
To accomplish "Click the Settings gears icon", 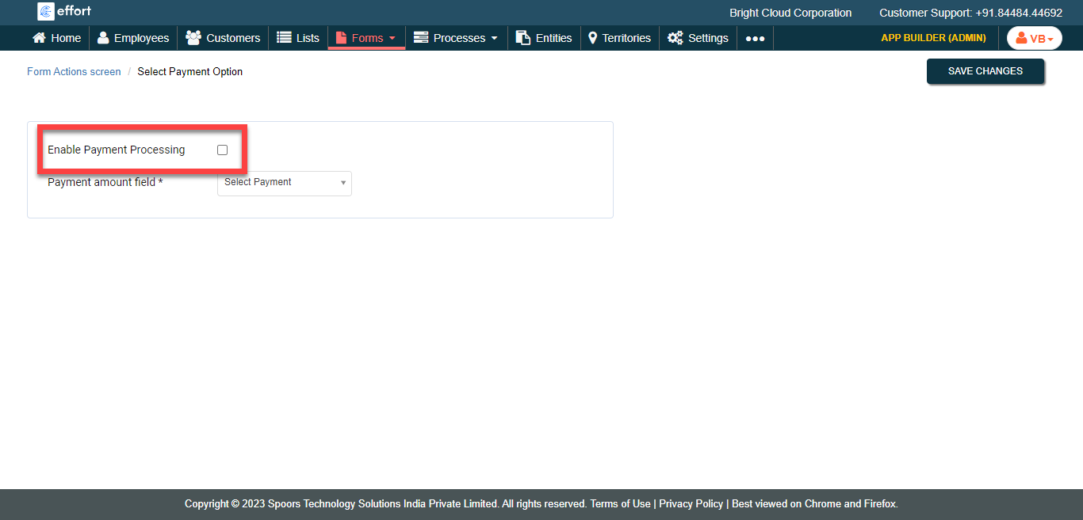I will 675,38.
